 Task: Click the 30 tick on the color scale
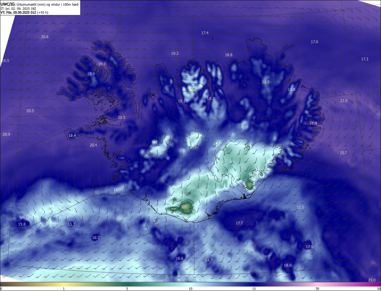(317, 289)
